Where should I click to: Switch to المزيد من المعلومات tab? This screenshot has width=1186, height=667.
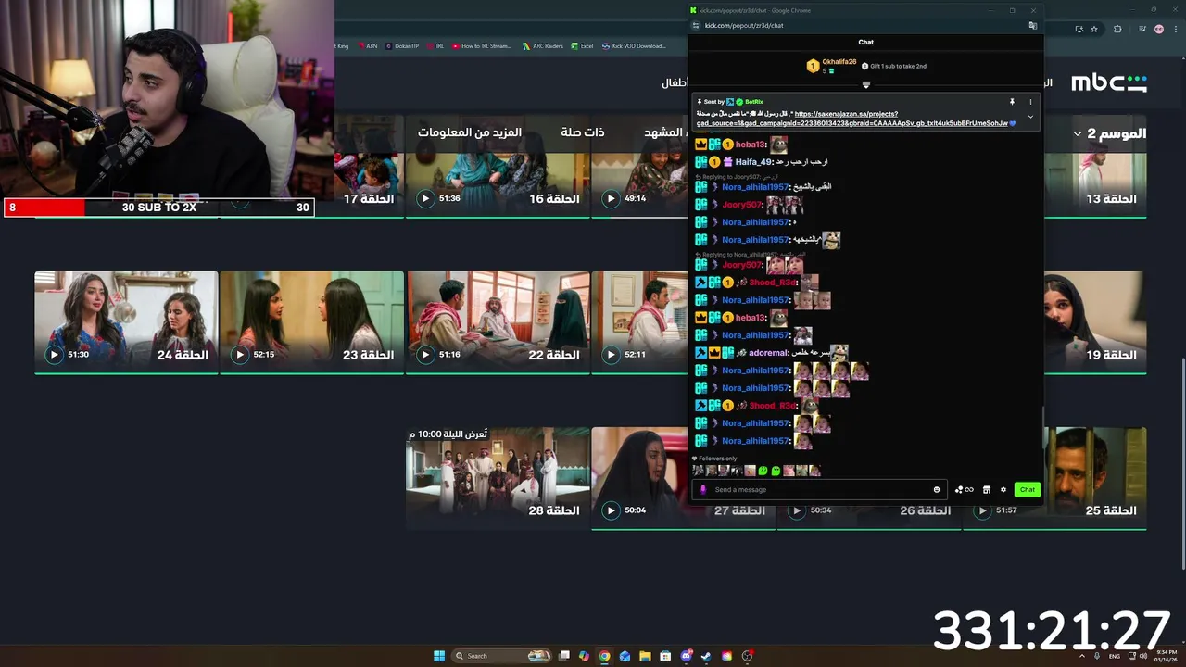[470, 132]
